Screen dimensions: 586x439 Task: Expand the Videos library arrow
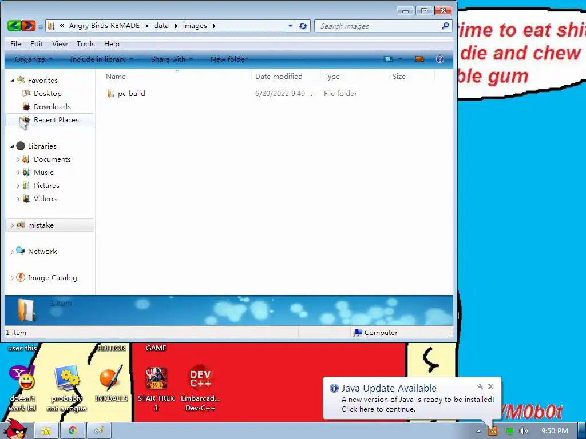(x=18, y=199)
